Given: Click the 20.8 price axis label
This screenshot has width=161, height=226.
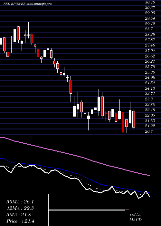Looking at the screenshot, I should point(149,131).
